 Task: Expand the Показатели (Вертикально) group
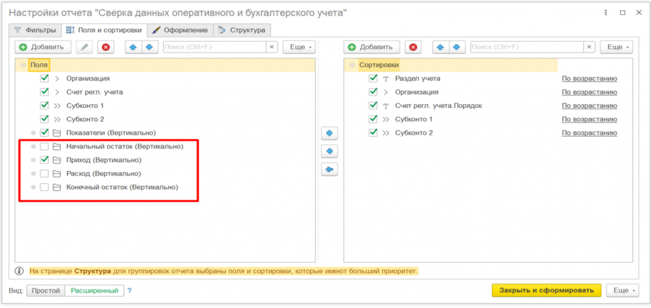click(x=34, y=133)
